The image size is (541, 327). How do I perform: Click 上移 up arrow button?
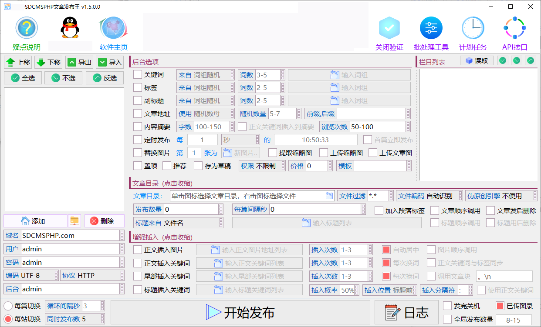pyautogui.click(x=18, y=62)
